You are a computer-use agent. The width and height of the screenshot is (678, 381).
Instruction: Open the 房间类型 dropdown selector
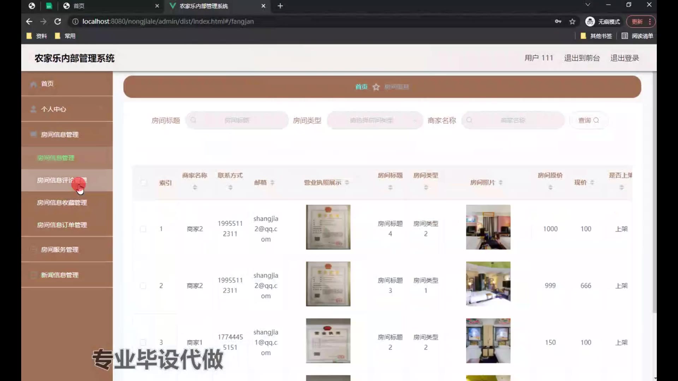375,120
